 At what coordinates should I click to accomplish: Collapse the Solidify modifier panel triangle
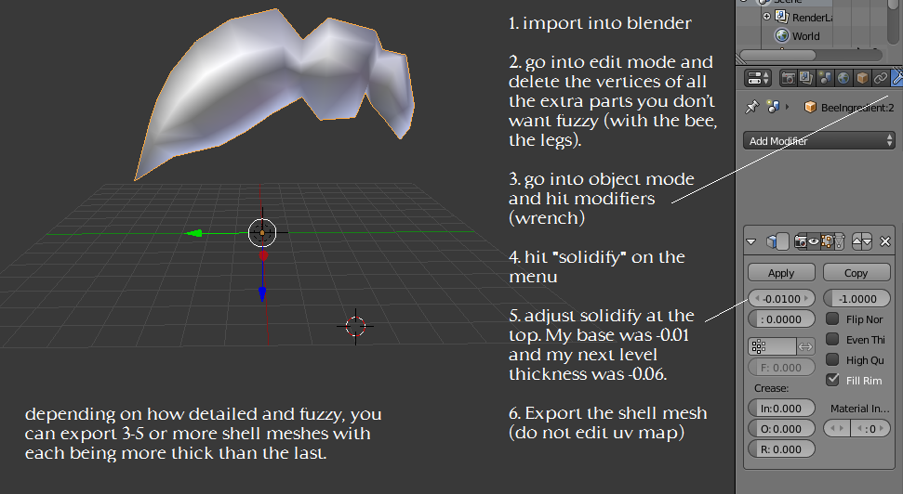point(751,241)
